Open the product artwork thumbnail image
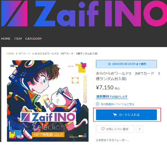The width and height of the screenshot is (167, 145). (48, 101)
